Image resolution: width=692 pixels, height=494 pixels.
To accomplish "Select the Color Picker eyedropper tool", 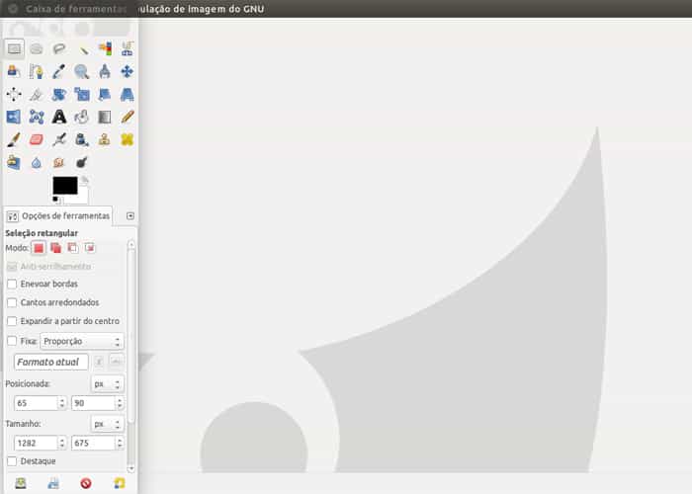I will pyautogui.click(x=59, y=71).
